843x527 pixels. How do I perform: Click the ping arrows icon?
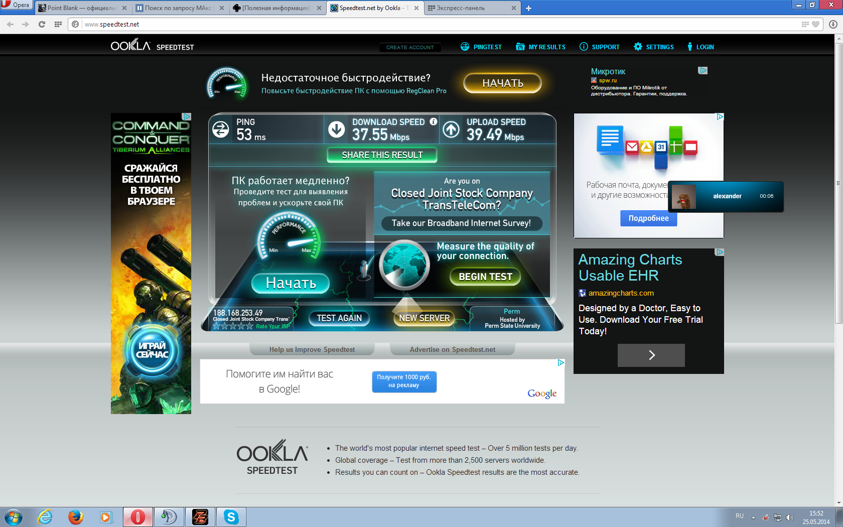point(221,129)
